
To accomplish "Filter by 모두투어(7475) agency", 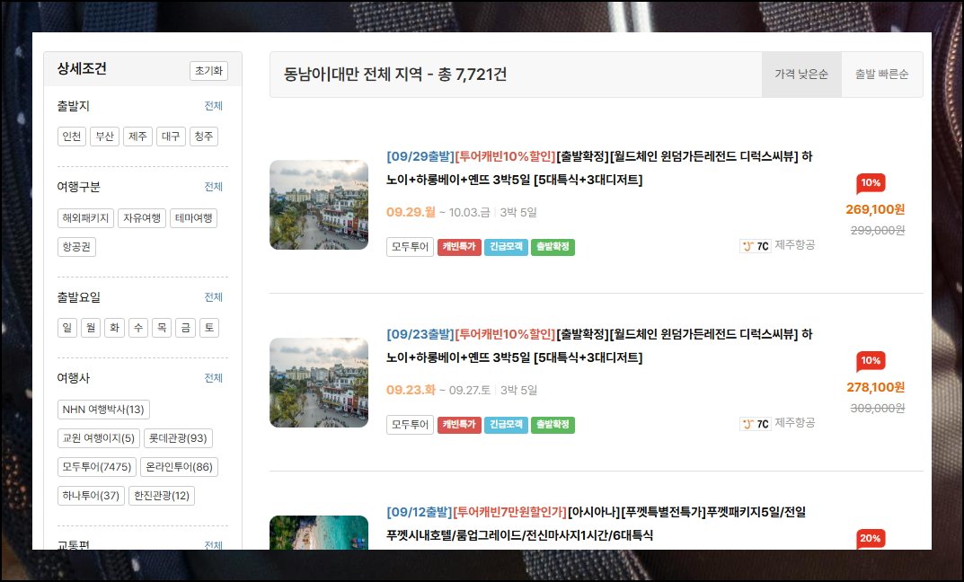I will point(96,467).
